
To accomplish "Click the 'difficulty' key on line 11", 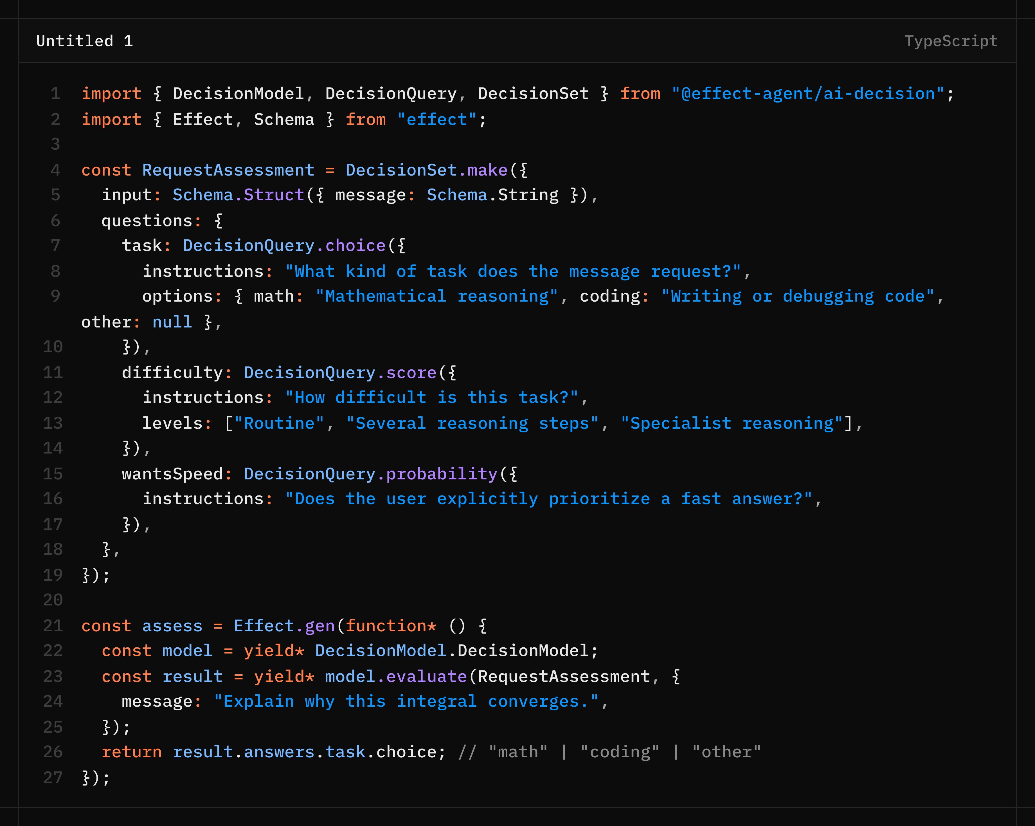I will click(x=172, y=373).
